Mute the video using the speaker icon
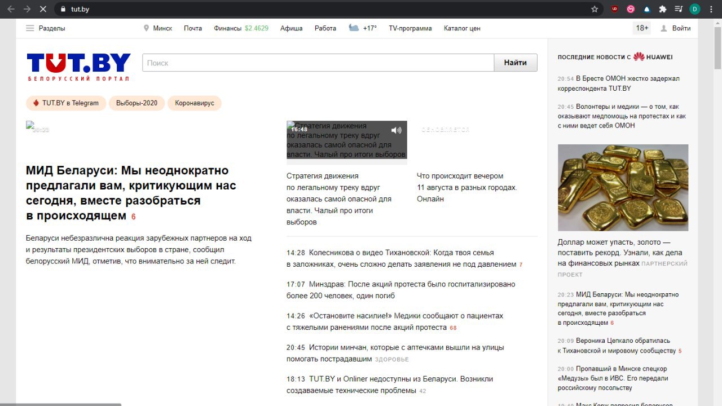The width and height of the screenshot is (722, 406). pos(397,130)
